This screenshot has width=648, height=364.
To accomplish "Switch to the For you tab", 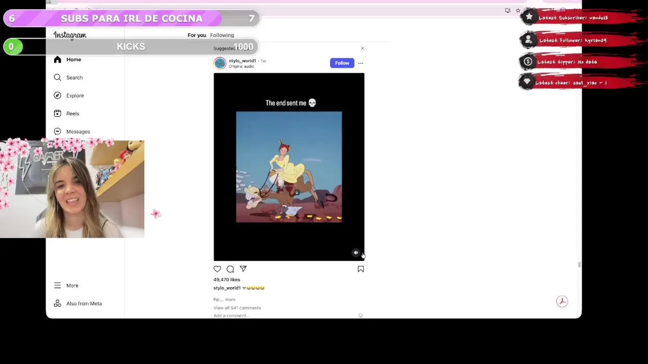I will 197,35.
